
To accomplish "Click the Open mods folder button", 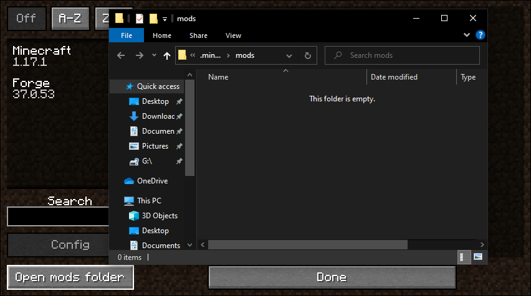I will point(70,277).
